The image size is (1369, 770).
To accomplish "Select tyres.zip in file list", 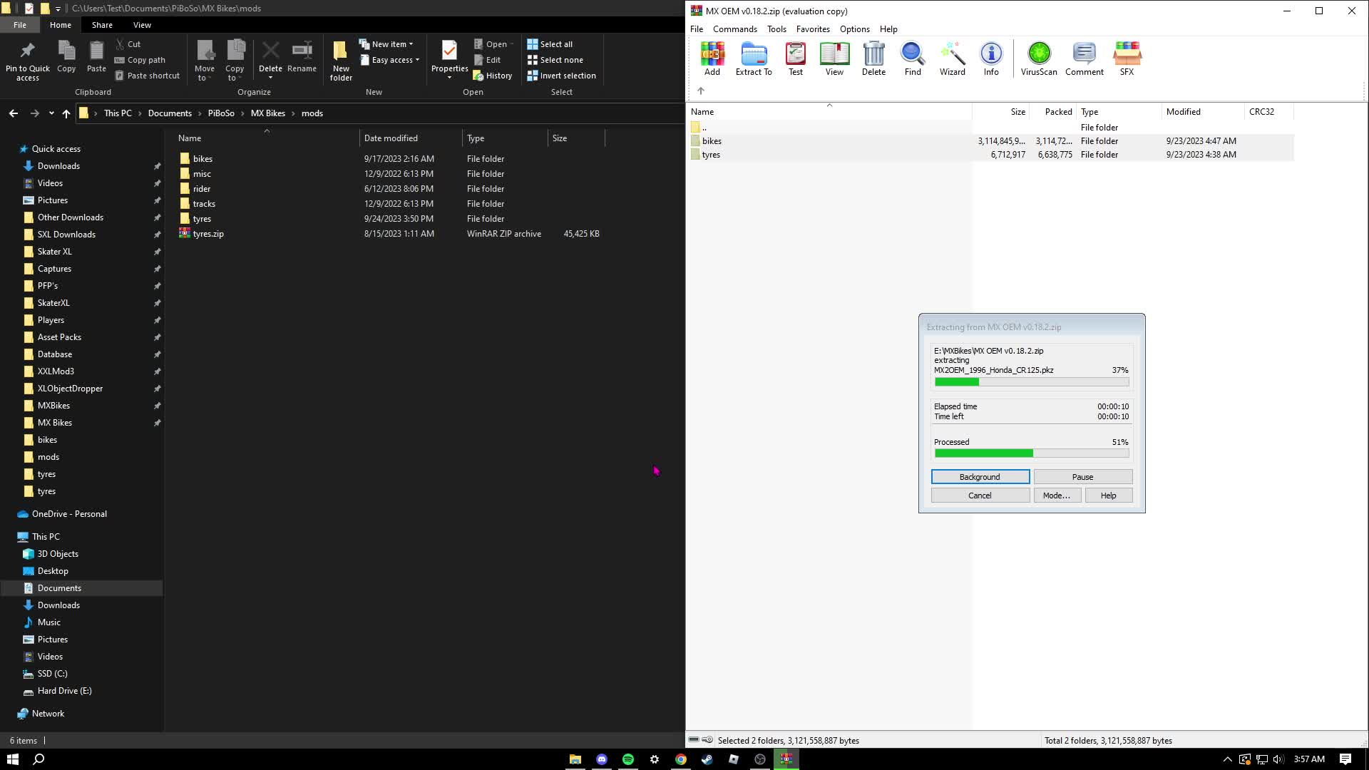I will tap(208, 234).
